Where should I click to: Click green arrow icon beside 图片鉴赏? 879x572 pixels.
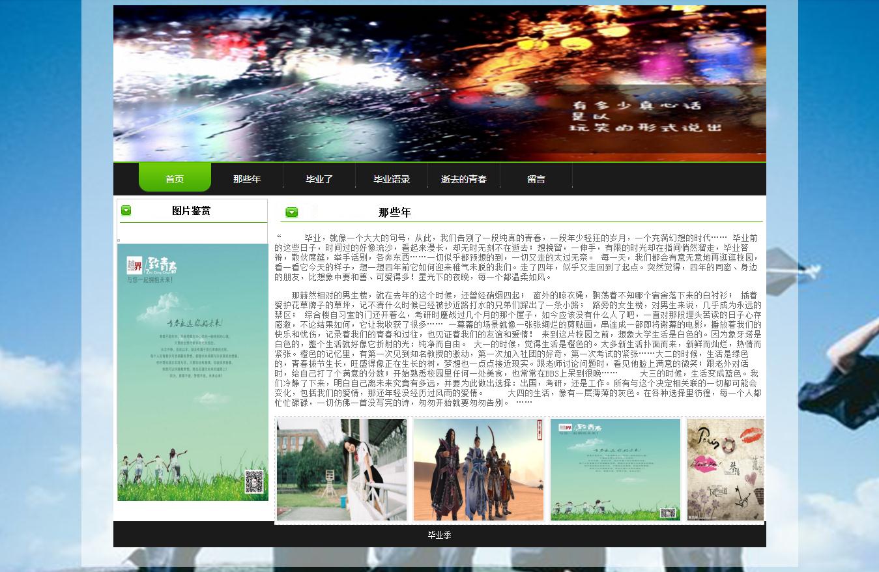[126, 210]
